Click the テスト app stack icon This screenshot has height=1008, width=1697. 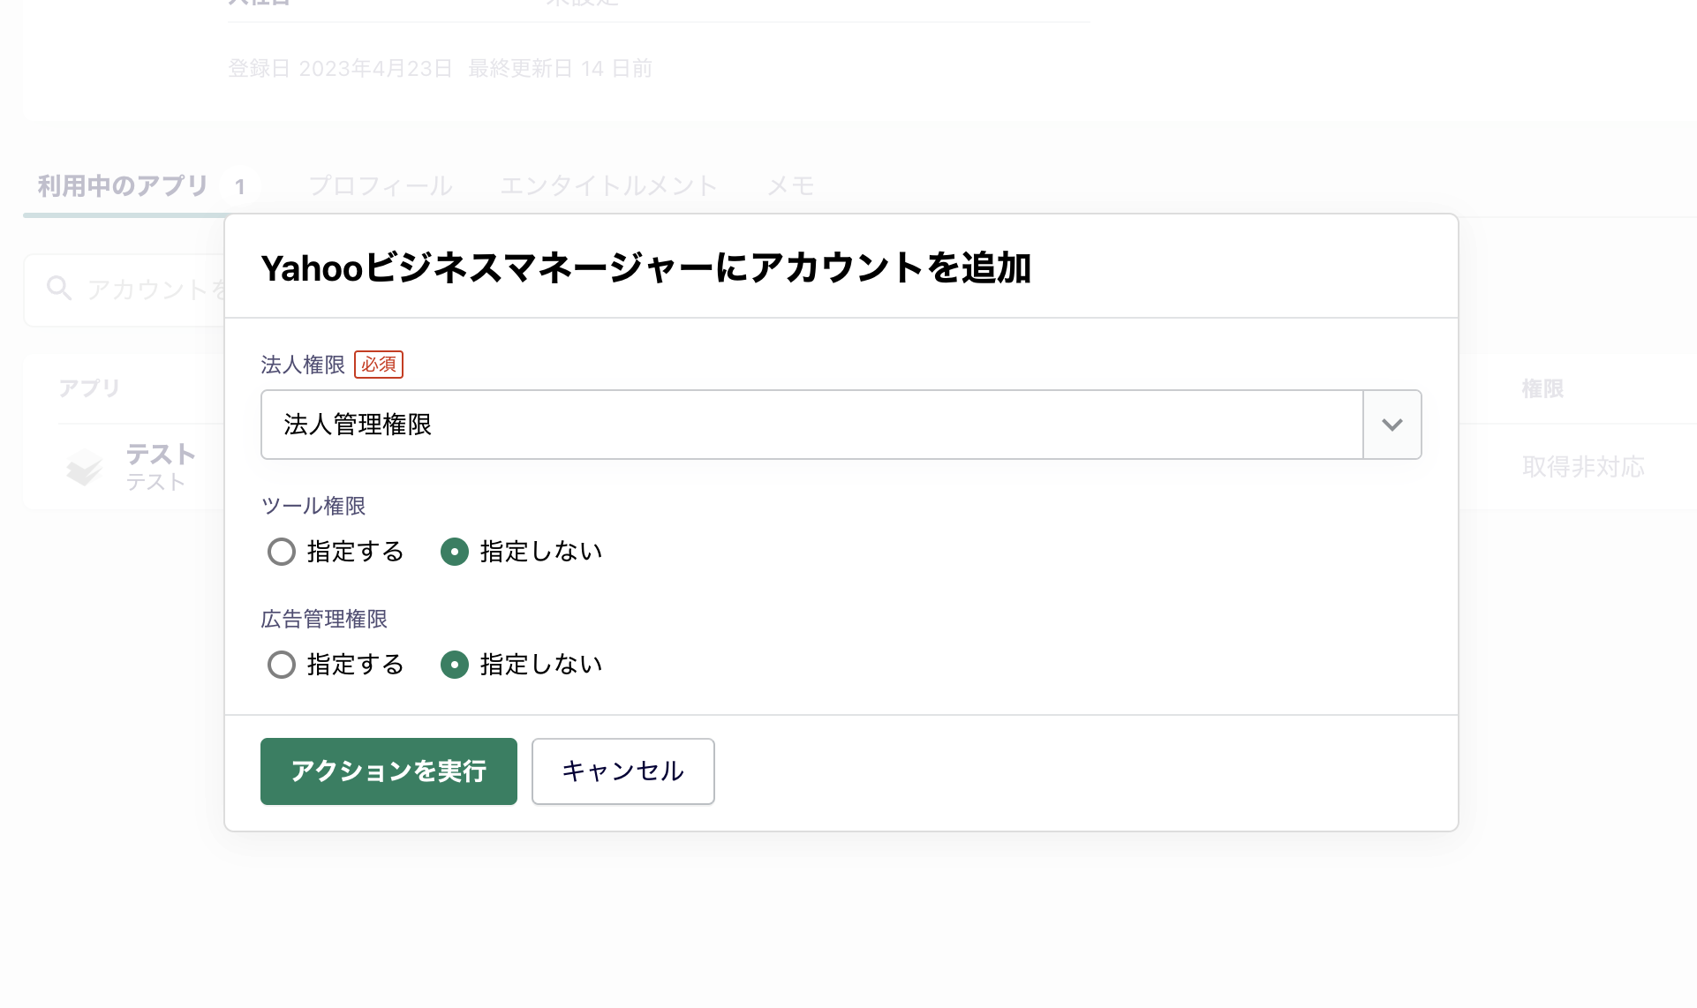pos(85,467)
